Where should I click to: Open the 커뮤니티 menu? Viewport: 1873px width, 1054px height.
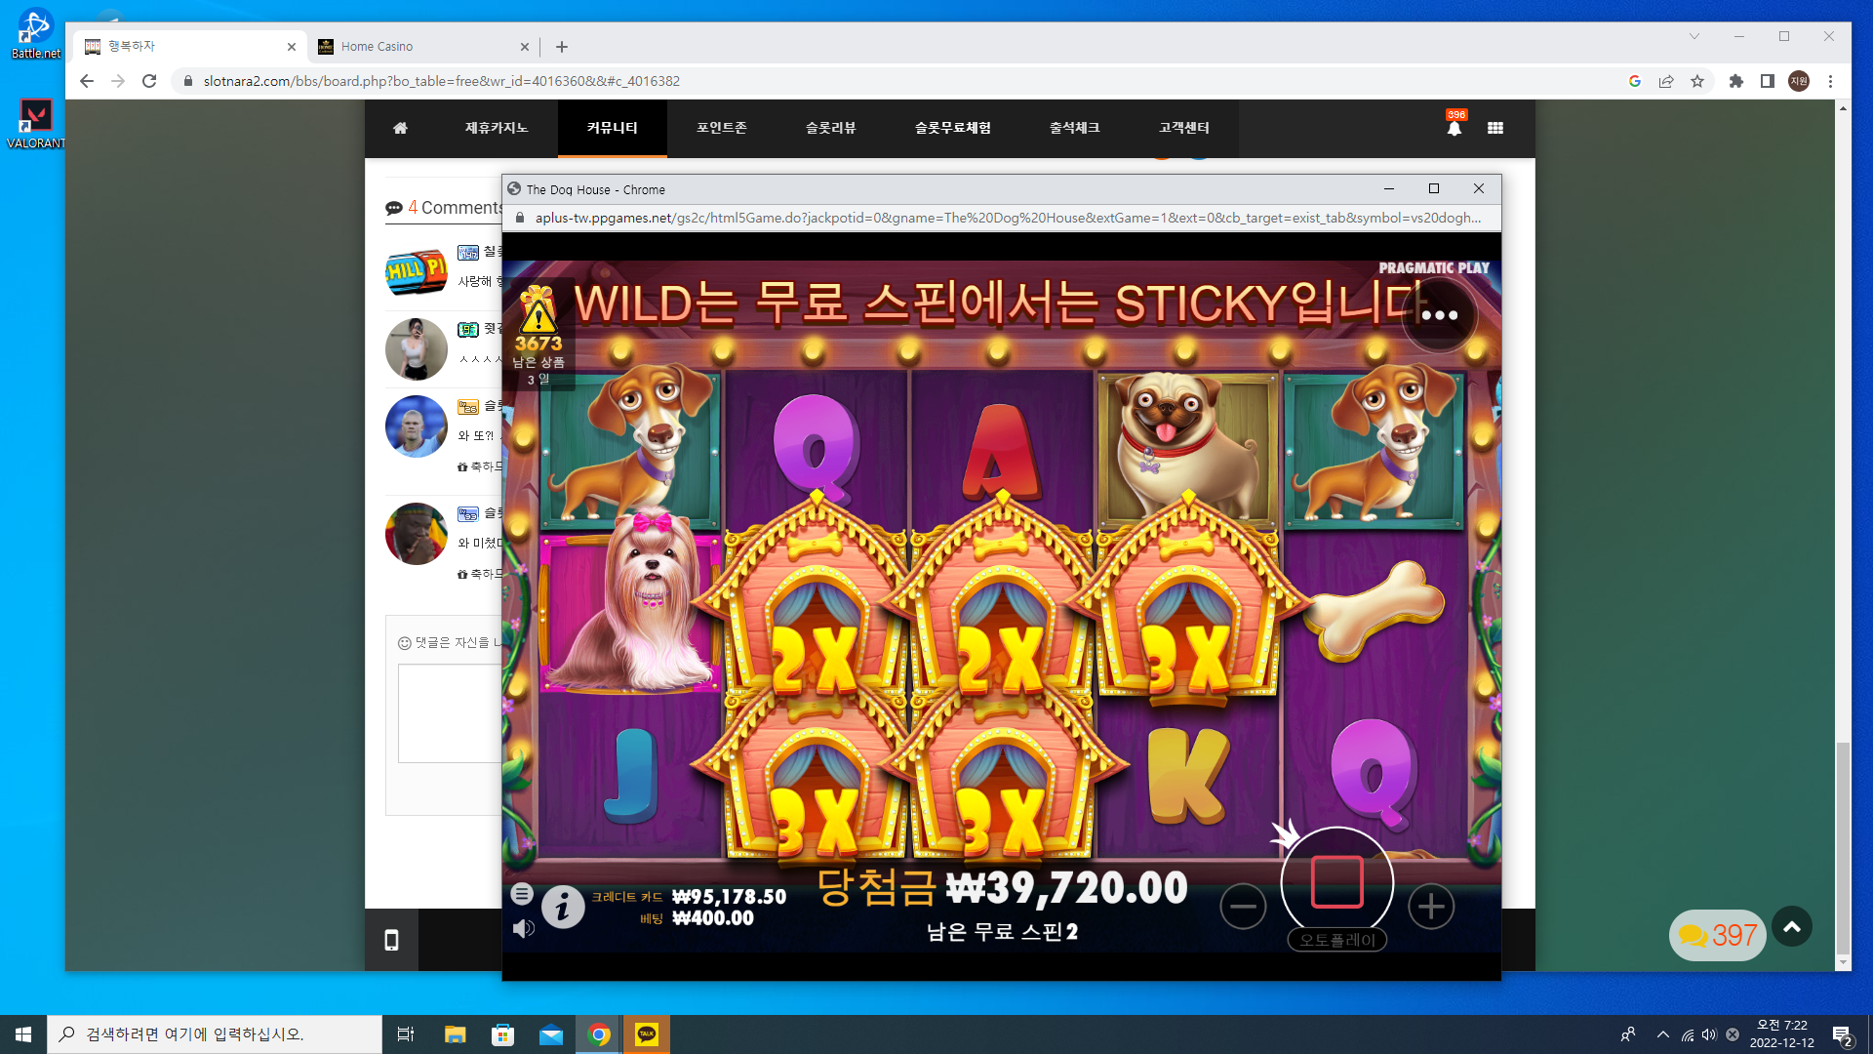pyautogui.click(x=613, y=128)
